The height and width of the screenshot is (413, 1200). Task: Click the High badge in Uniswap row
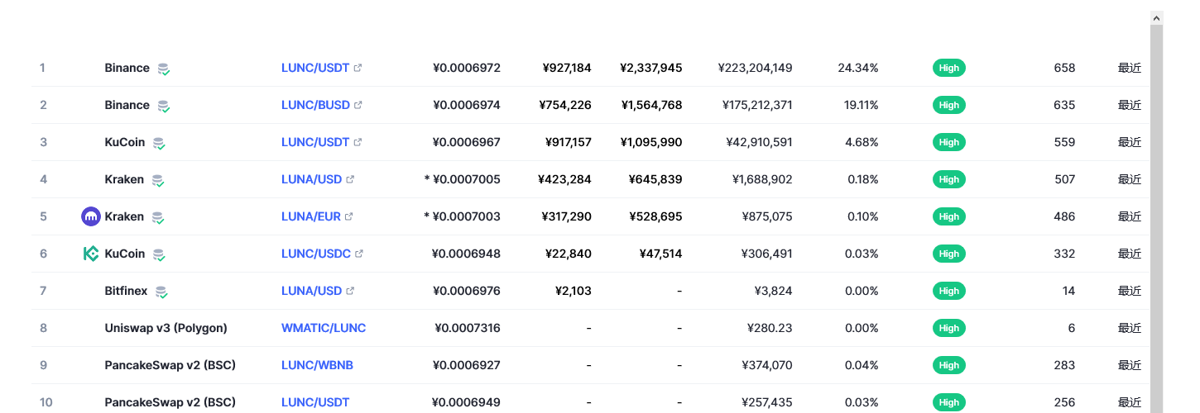(x=949, y=328)
